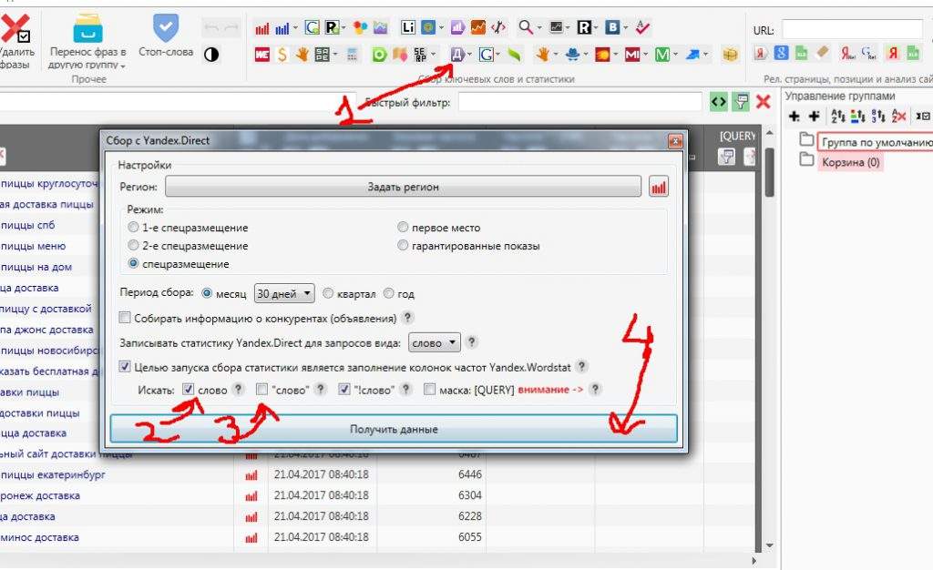Enable the 'маска: [QUERY]' checkbox
Screen dimensions: 933x570
point(430,390)
